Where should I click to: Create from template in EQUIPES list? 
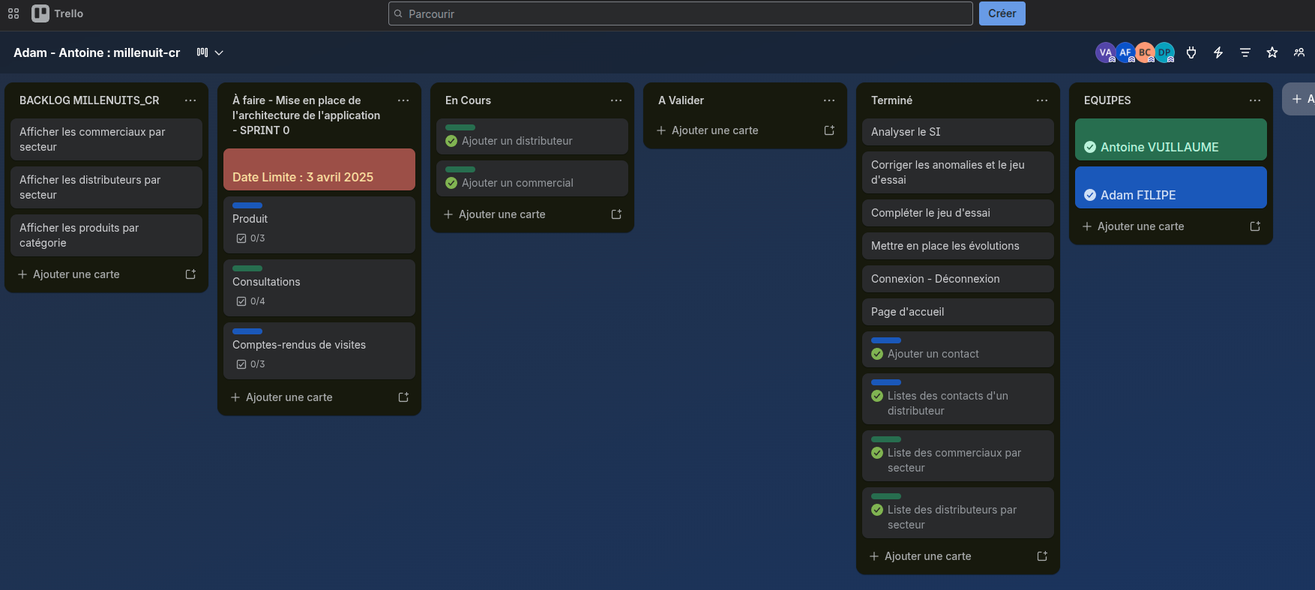point(1255,226)
